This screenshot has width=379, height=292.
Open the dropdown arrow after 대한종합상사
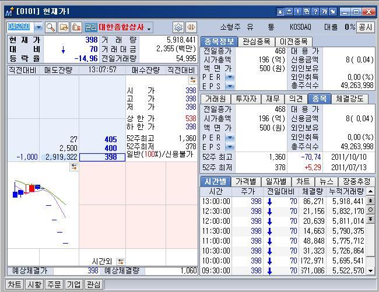(x=149, y=30)
